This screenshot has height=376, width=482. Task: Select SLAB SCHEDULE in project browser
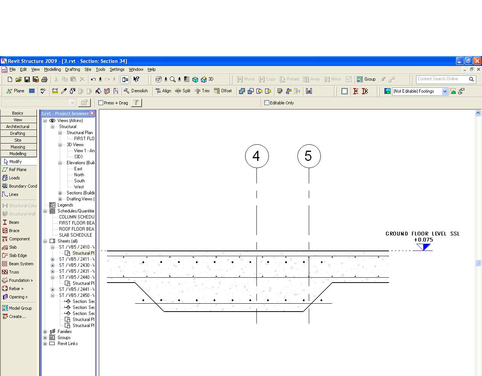pos(75,235)
